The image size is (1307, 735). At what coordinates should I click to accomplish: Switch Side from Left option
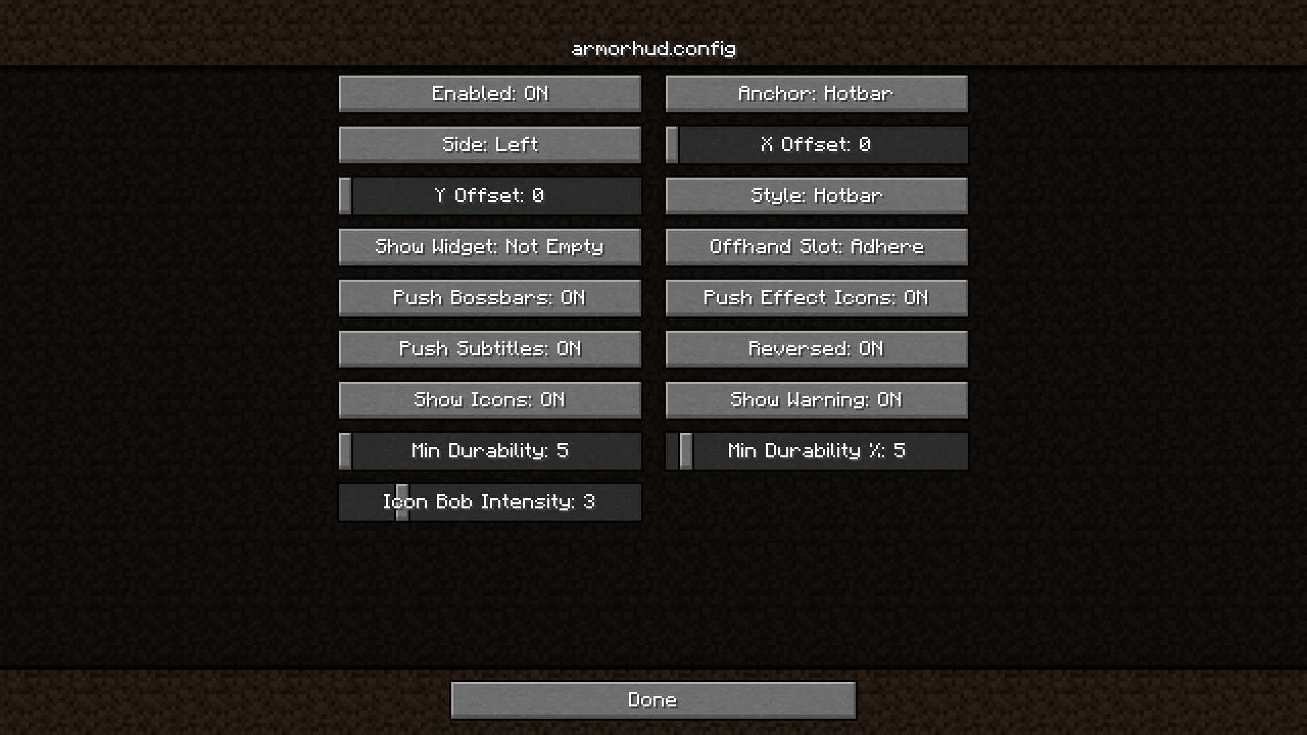[x=490, y=144]
